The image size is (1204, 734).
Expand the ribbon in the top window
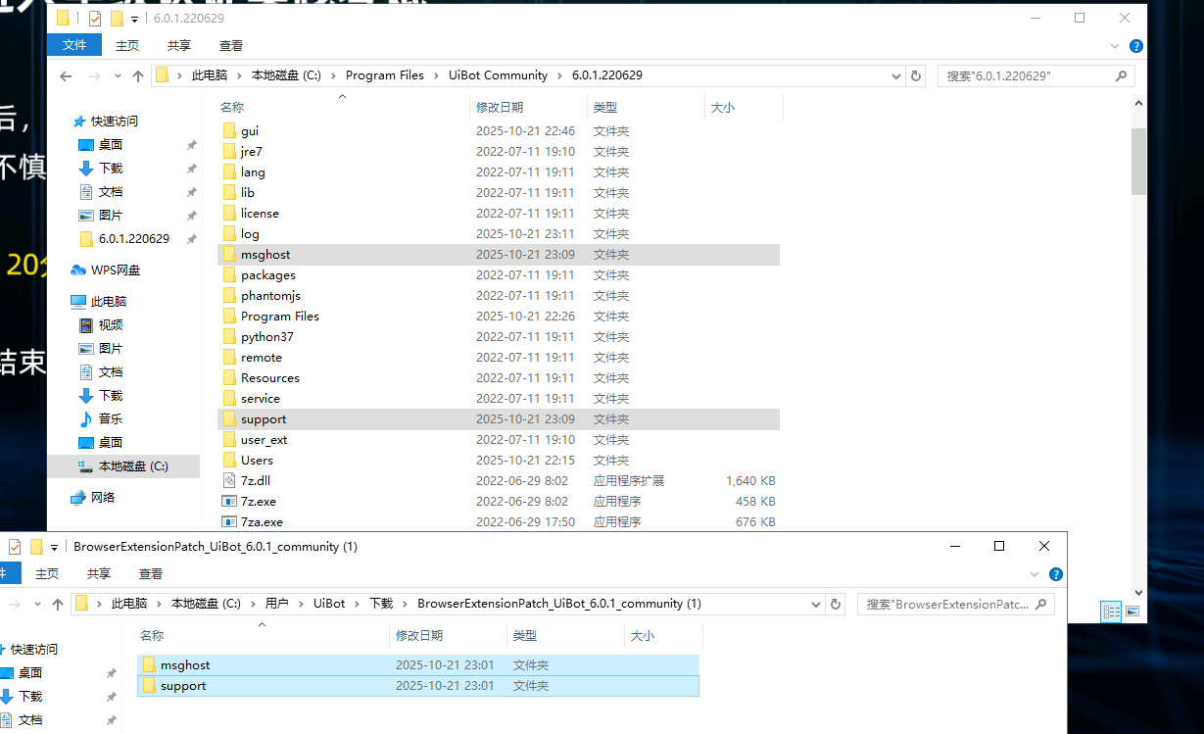click(1115, 46)
